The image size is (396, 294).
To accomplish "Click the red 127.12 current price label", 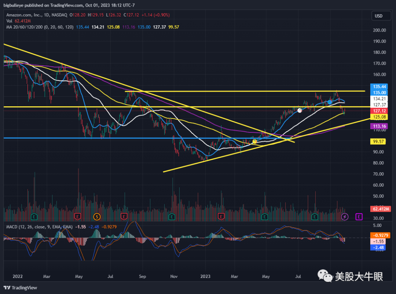I will (379, 111).
